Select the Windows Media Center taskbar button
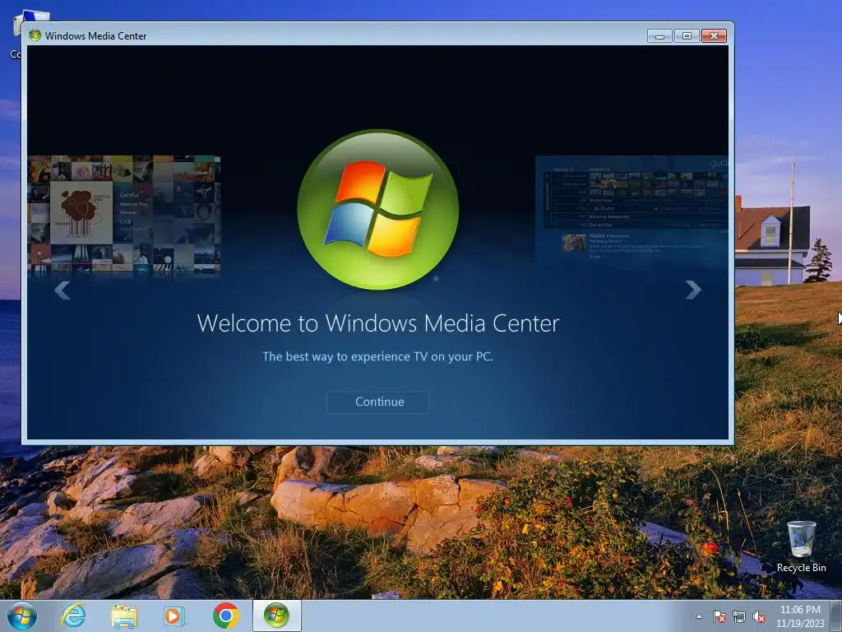Viewport: 842px width, 632px height. [x=276, y=616]
